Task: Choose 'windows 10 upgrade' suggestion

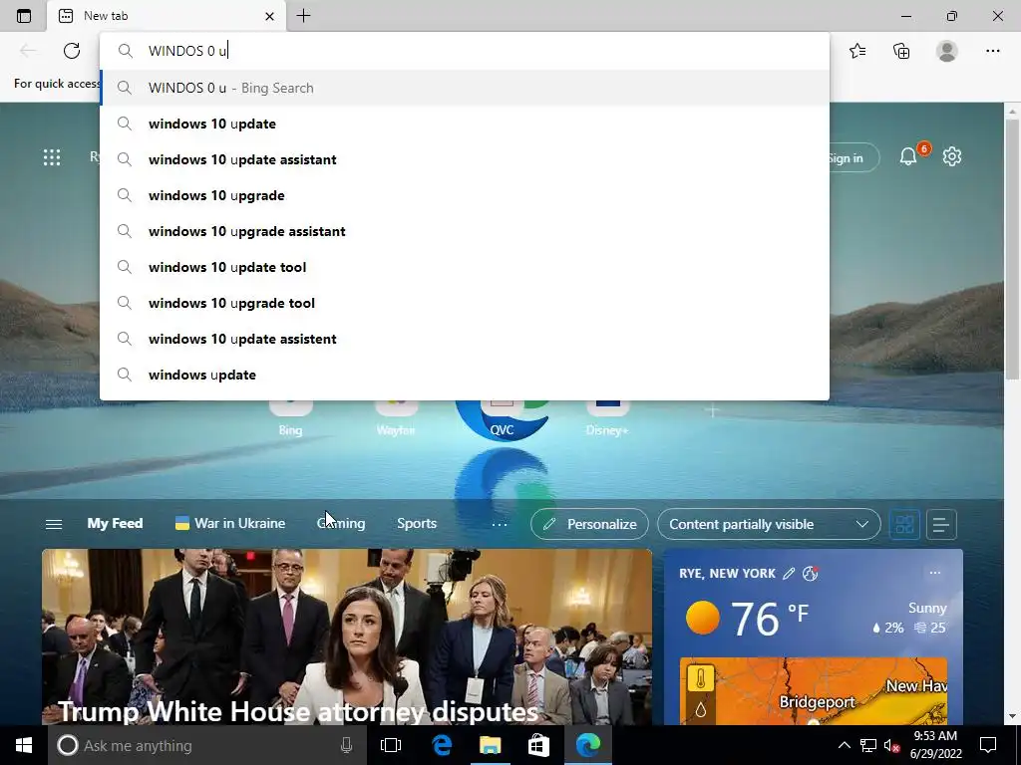Action: [x=465, y=195]
